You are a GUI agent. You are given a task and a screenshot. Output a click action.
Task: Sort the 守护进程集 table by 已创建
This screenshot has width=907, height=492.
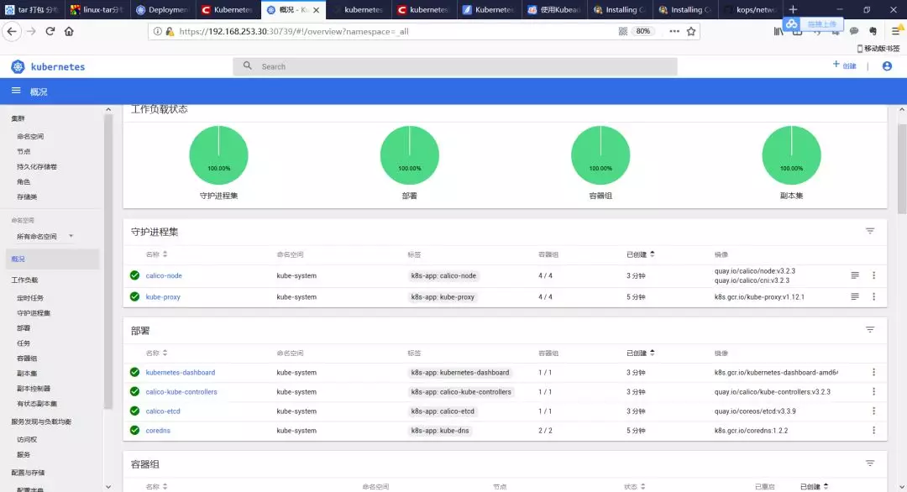[640, 254]
